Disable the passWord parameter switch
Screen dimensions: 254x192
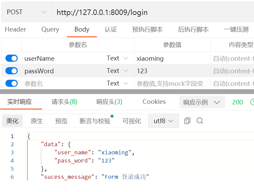tap(12, 71)
